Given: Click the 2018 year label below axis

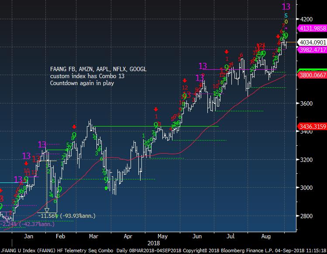Looking at the screenshot, I should tap(154, 243).
